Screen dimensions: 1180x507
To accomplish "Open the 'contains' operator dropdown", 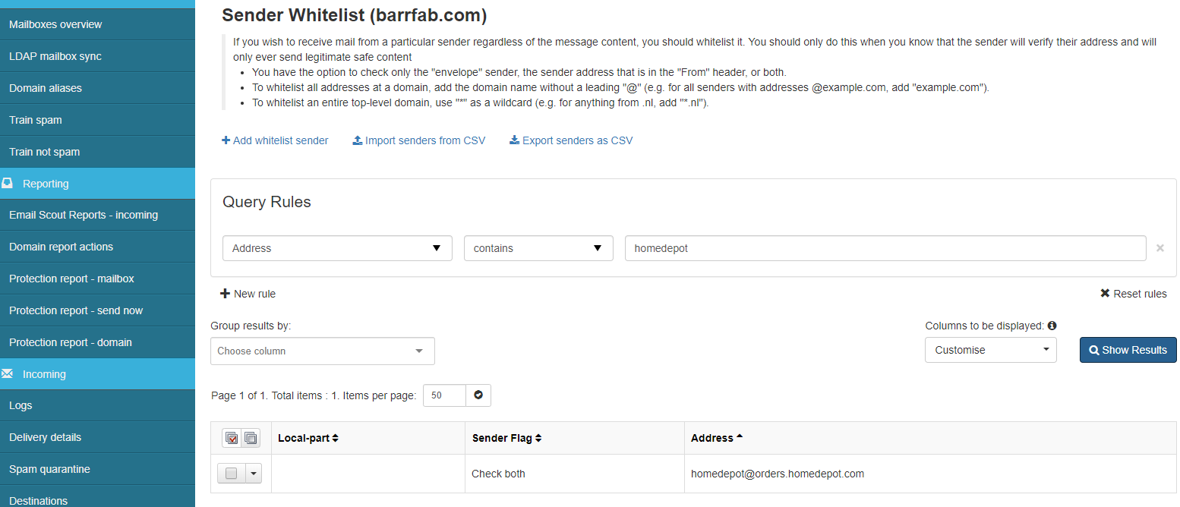I will pos(538,248).
